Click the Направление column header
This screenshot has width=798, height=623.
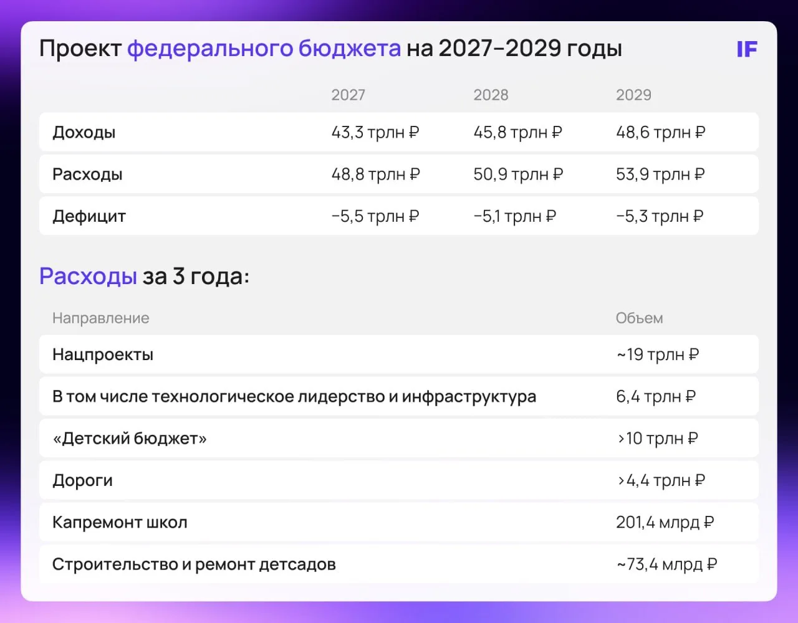click(101, 318)
